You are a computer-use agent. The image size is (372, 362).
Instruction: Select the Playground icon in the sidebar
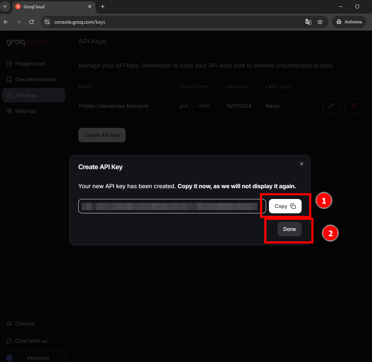click(9, 63)
